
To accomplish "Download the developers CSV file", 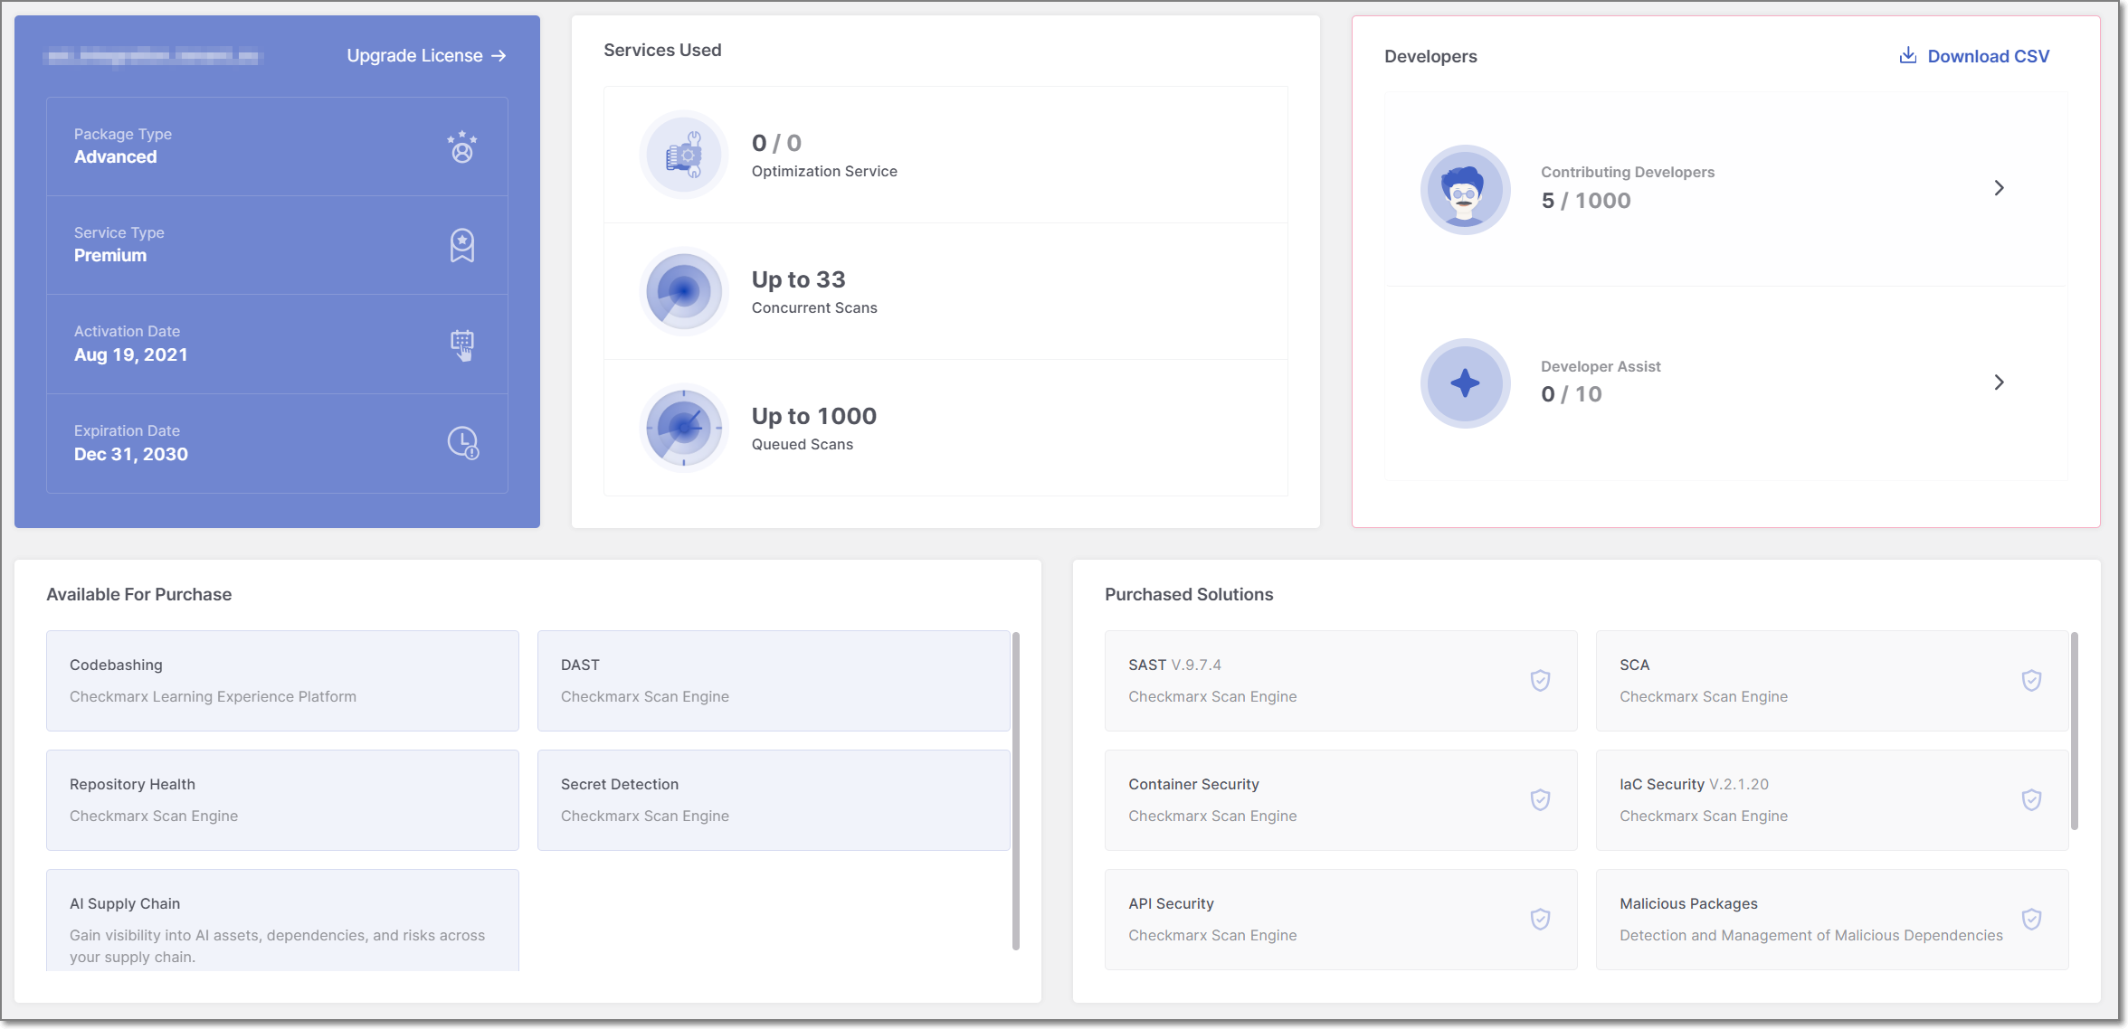I will pyautogui.click(x=1974, y=56).
